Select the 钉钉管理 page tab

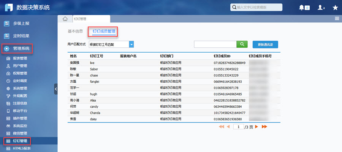(91, 19)
